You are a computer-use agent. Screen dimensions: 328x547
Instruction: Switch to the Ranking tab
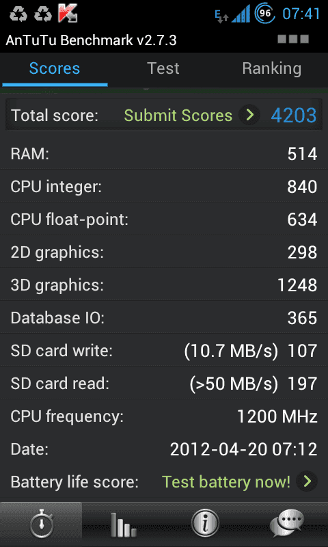coord(272,69)
